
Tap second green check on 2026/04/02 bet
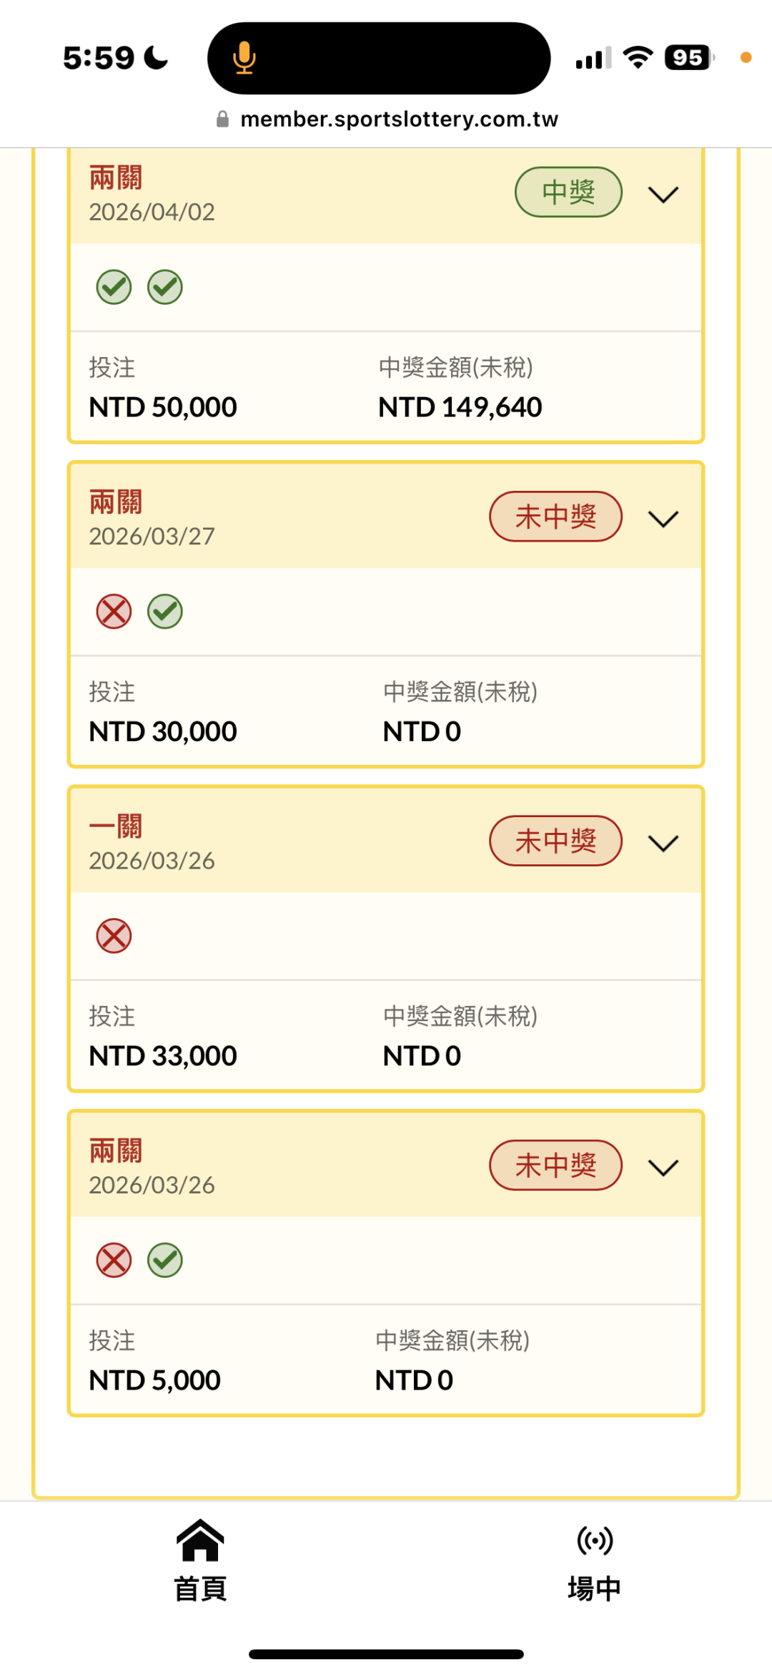tap(165, 288)
